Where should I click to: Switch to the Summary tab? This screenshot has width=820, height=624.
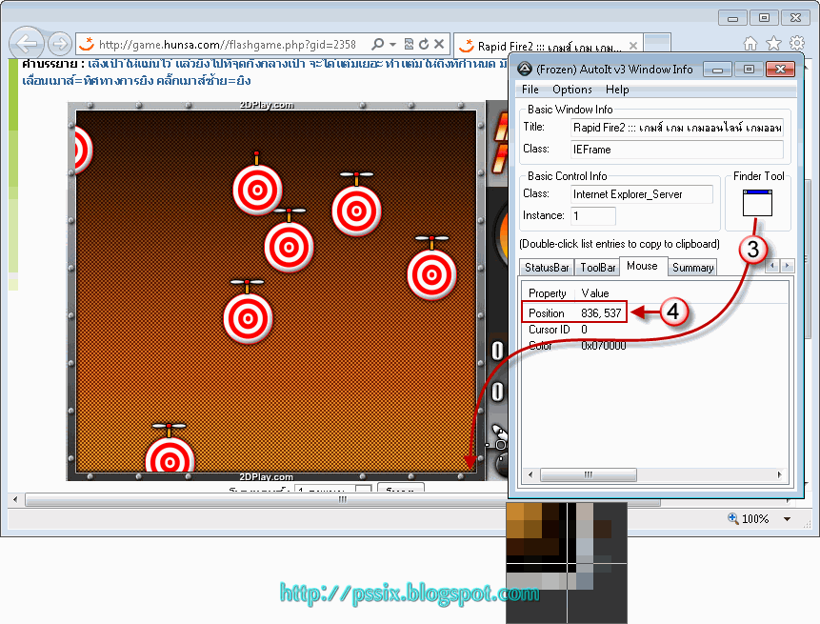tap(693, 268)
